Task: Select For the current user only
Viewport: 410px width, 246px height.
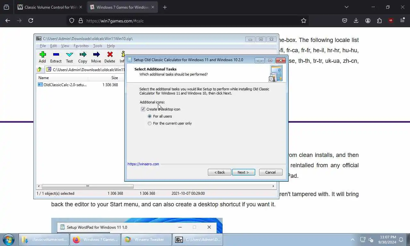Action: coord(150,123)
